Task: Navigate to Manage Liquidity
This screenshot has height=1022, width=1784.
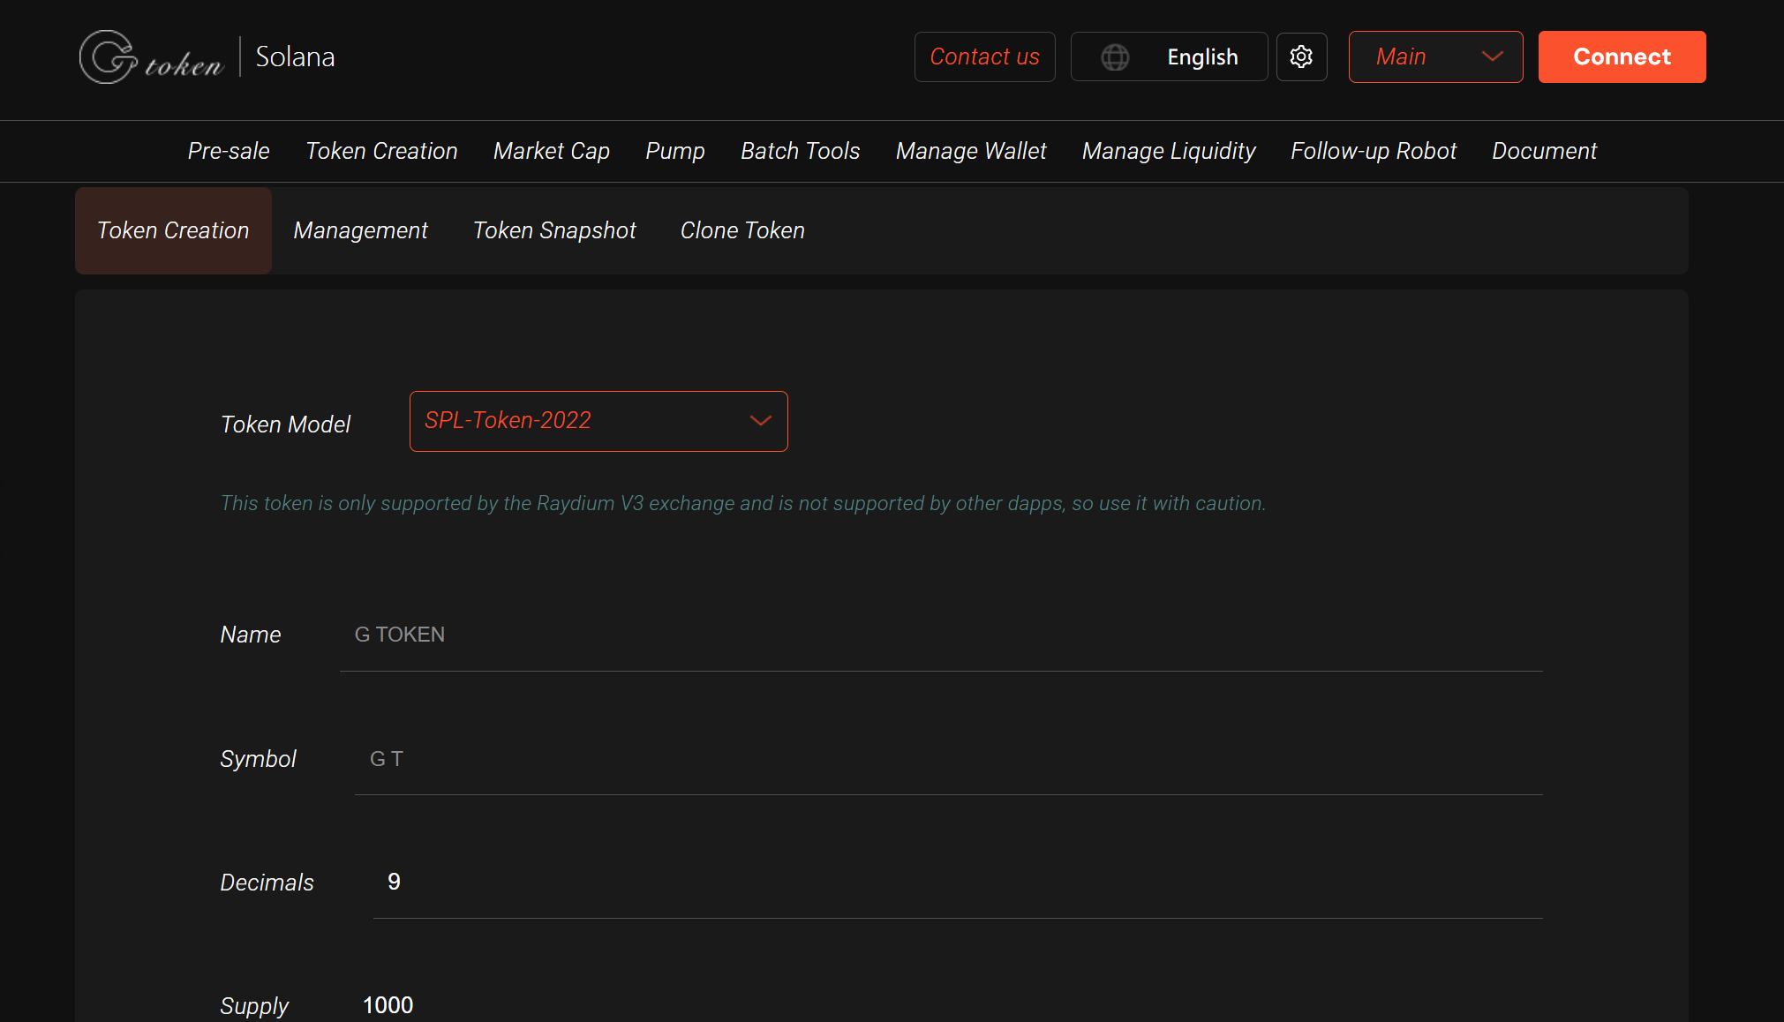Action: (1169, 151)
